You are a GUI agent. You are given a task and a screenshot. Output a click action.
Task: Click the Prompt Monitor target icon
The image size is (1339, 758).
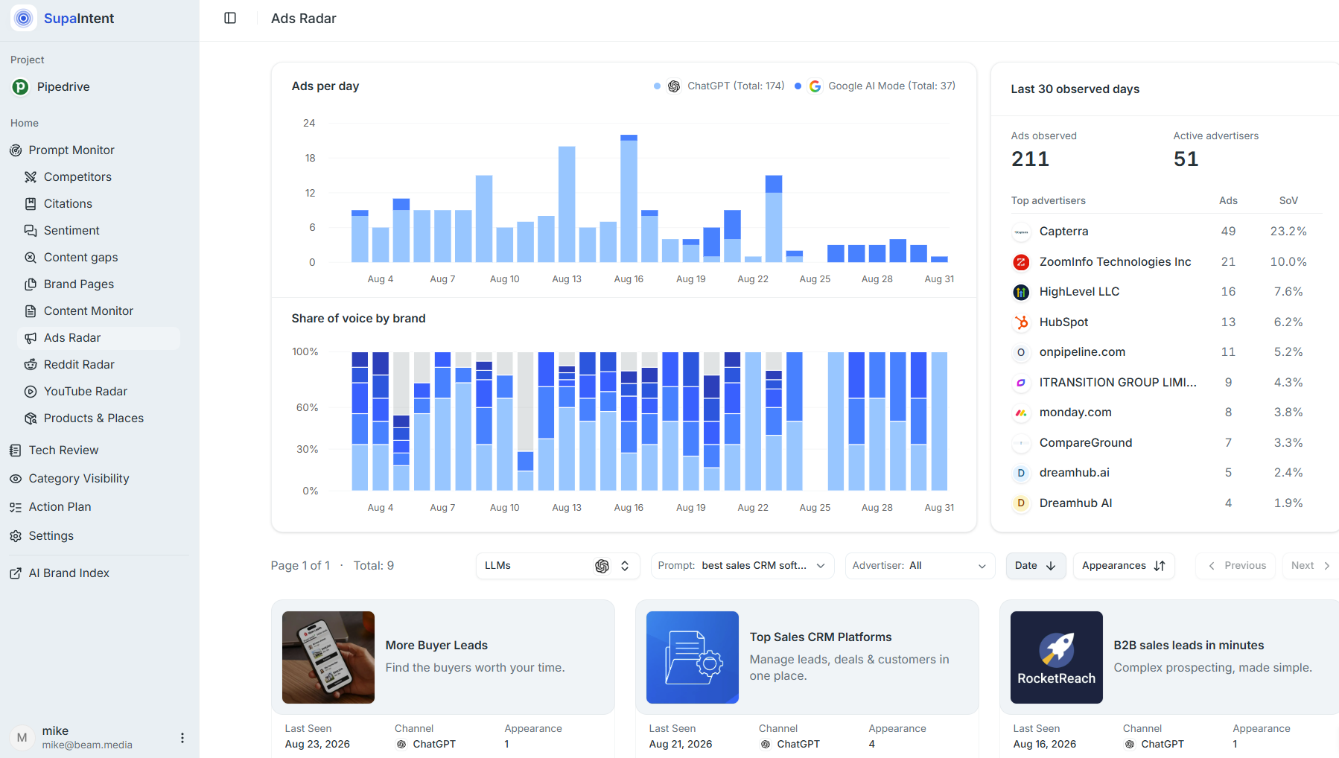[16, 150]
